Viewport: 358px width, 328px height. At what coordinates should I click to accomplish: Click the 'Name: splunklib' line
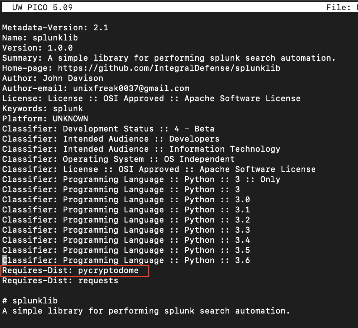click(40, 38)
